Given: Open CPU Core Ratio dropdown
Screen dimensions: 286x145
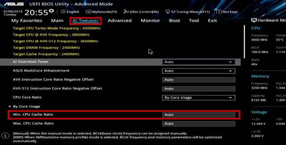Looking at the screenshot, I should point(198,98).
